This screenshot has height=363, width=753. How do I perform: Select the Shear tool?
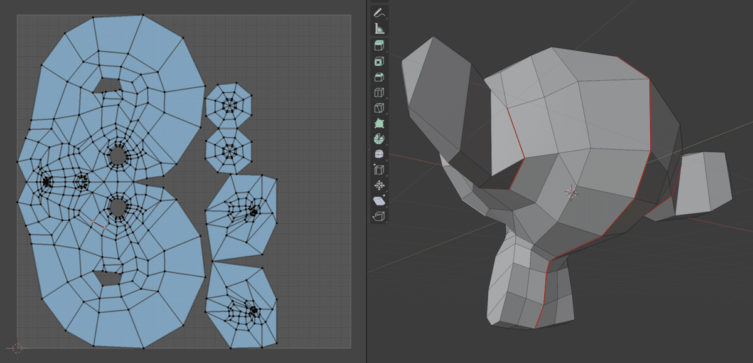(x=379, y=201)
